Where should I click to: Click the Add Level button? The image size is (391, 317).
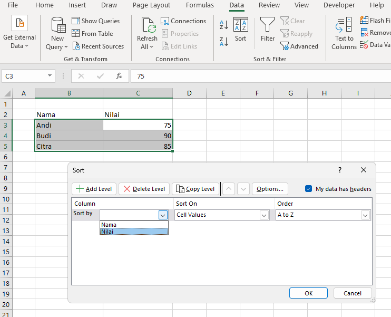coord(94,189)
